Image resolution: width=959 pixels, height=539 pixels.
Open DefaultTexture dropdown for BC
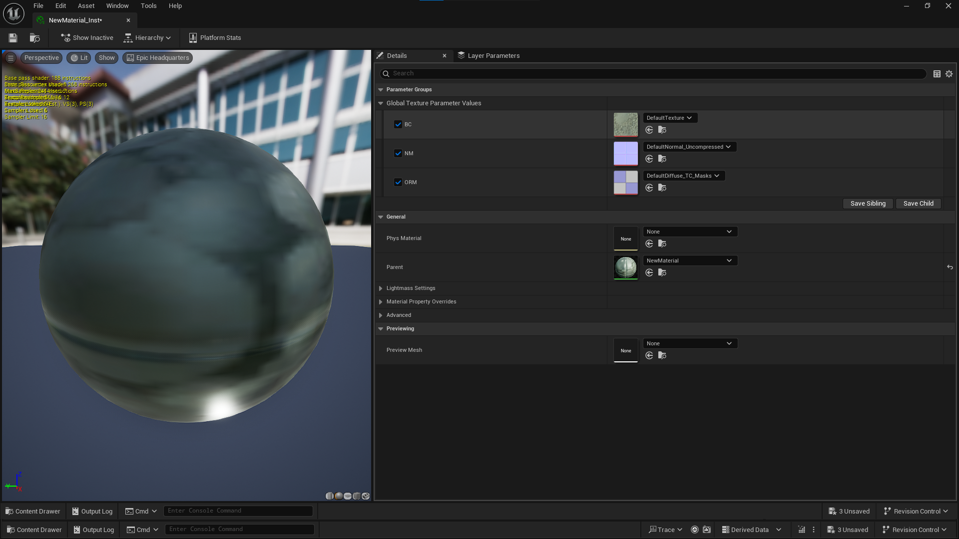[x=670, y=118]
